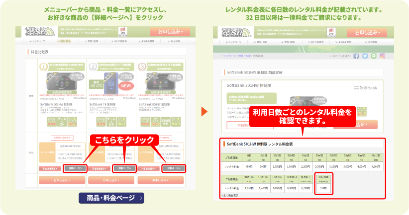This screenshot has width=409, height=215.
Task: Click the bronze rank 3 medal icon
Action: pyautogui.click(x=142, y=67)
